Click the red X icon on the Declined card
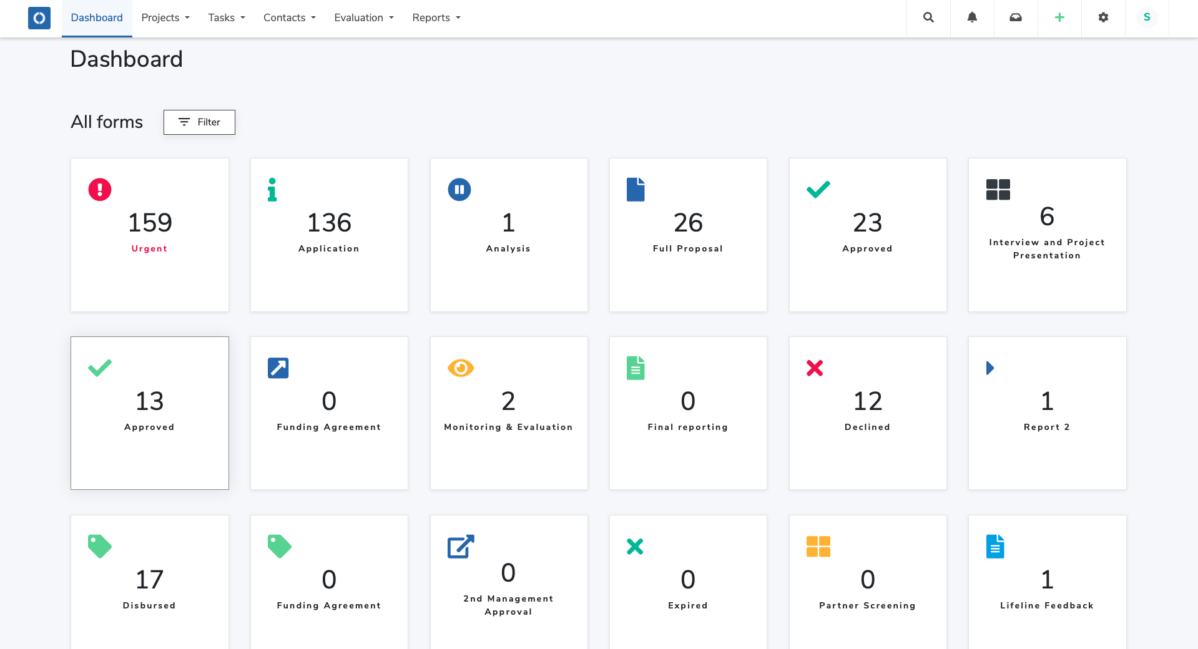The width and height of the screenshot is (1198, 649). [x=815, y=368]
